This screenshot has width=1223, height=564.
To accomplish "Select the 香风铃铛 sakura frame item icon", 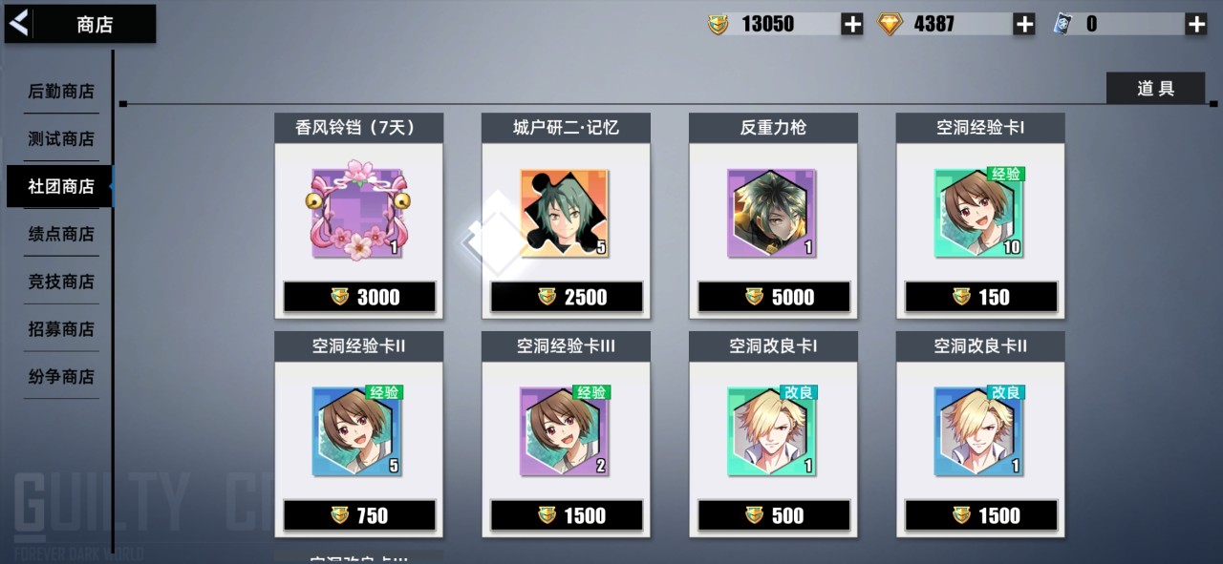I will point(358,210).
